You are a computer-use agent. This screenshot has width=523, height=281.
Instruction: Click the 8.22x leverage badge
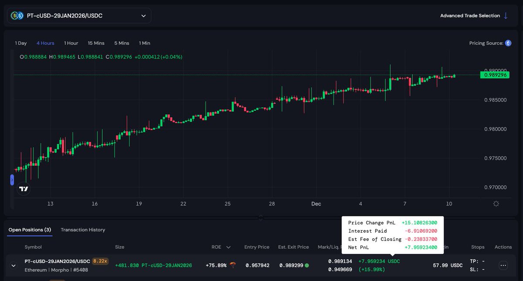pyautogui.click(x=100, y=261)
